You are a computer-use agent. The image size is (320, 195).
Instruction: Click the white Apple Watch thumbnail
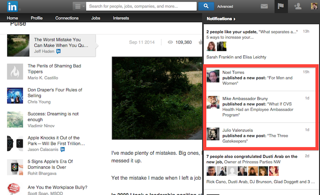(x=15, y=167)
